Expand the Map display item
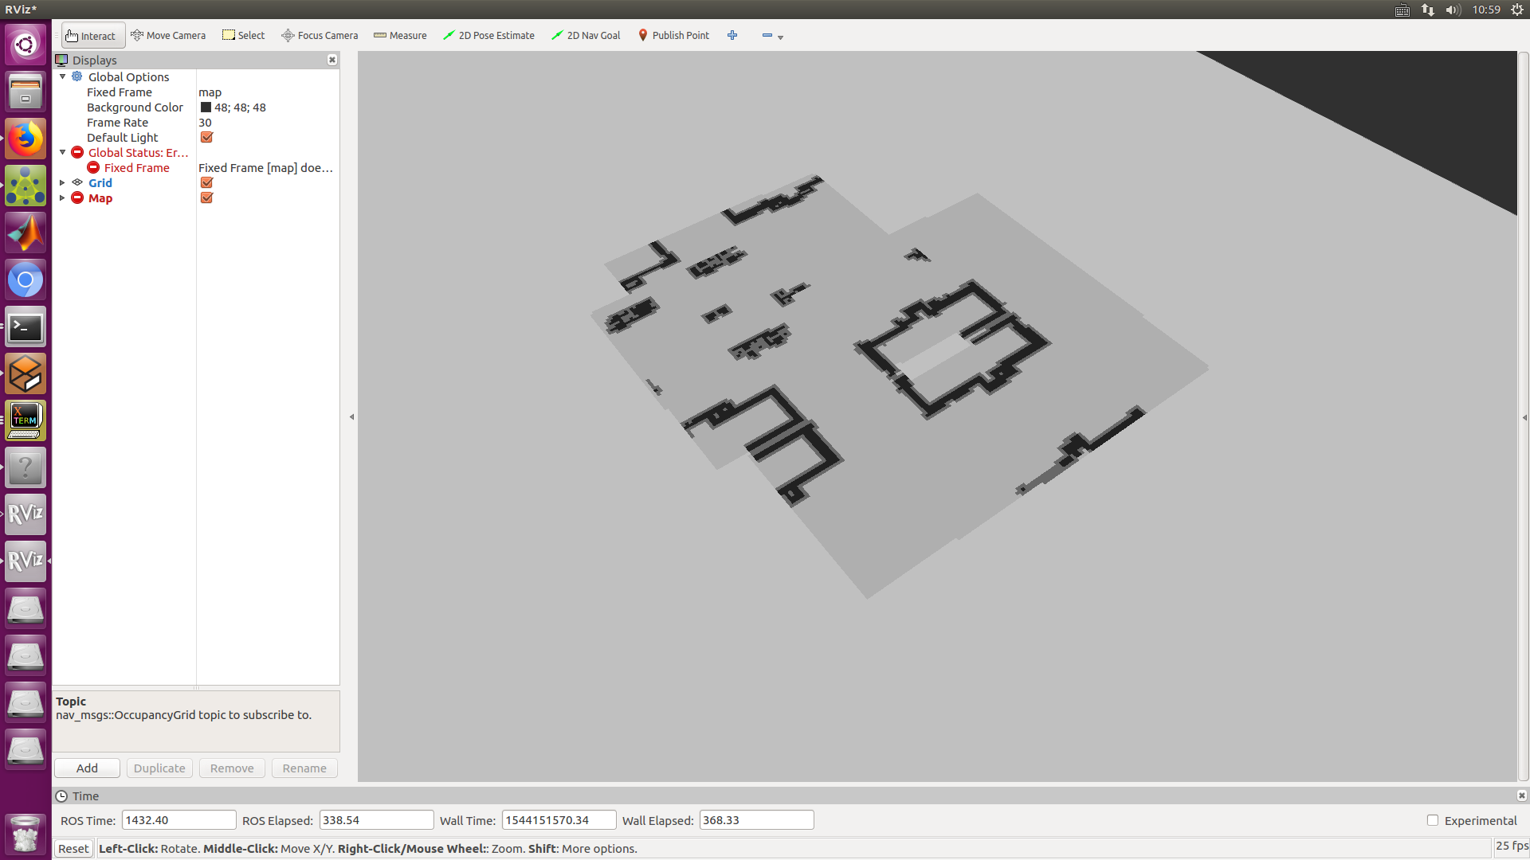Viewport: 1530px width, 860px height. pos(62,198)
